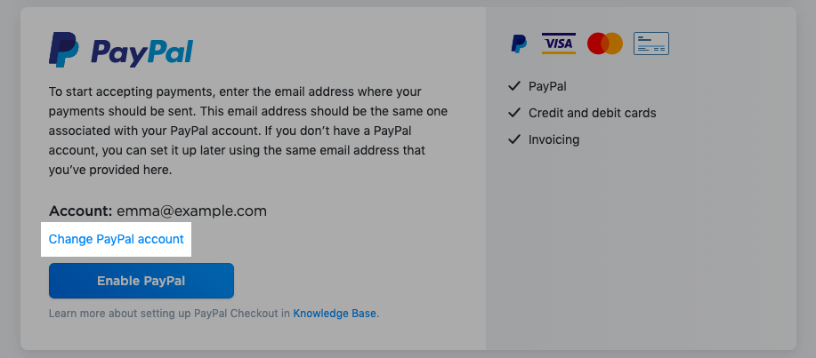Click the checkmark beside Invoicing
The width and height of the screenshot is (816, 358).
(514, 139)
